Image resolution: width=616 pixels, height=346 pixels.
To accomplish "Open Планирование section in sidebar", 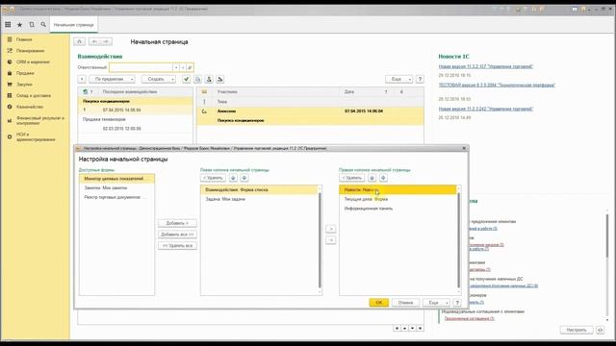I will [x=30, y=51].
